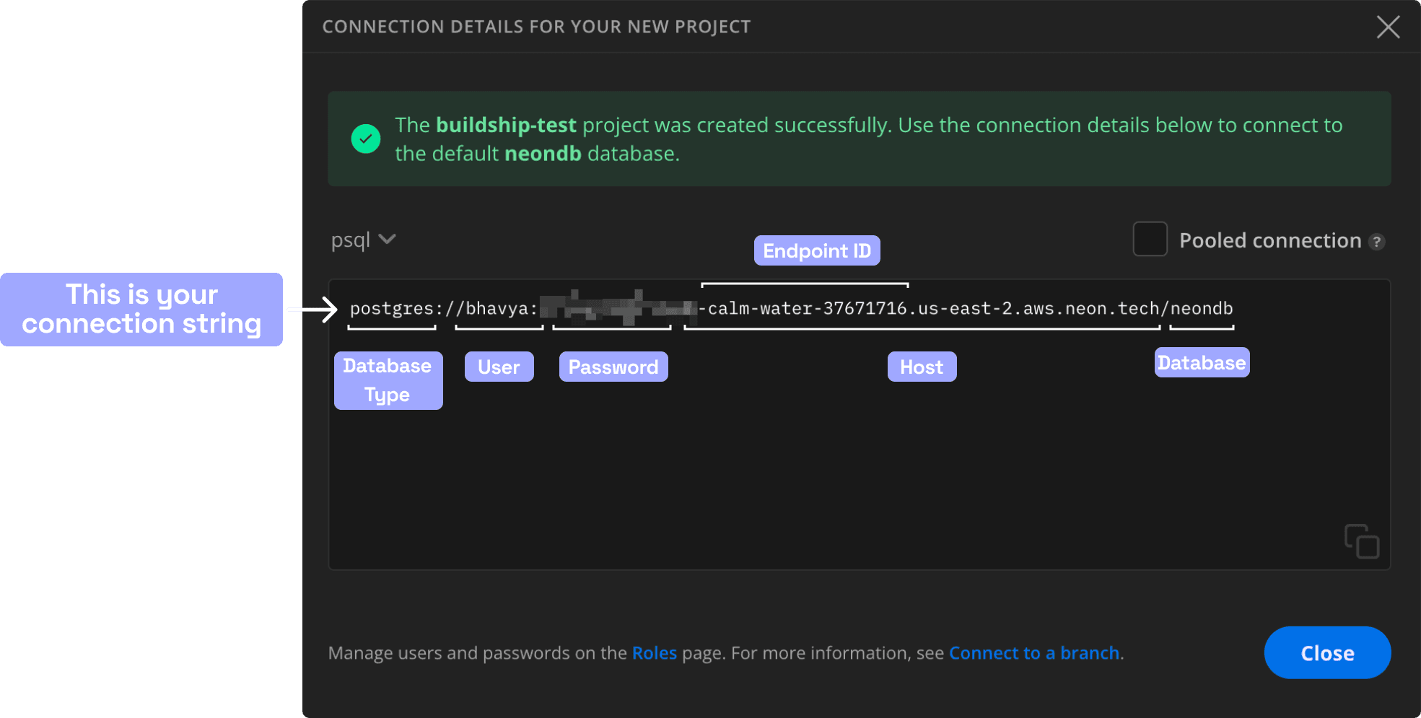Click the arrow pointing to the connection string

tap(310, 309)
